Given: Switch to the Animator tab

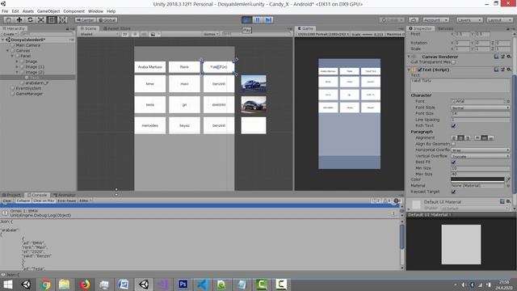Looking at the screenshot, I should point(65,195).
